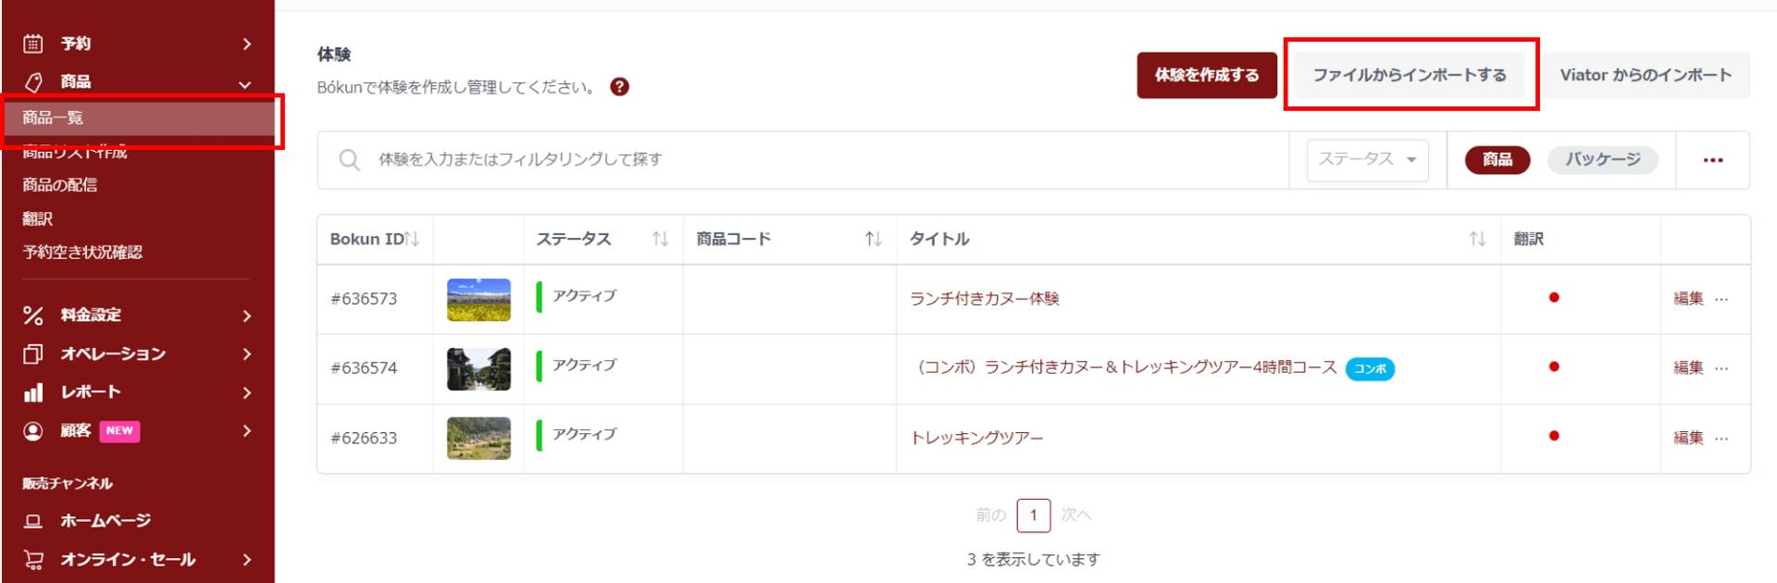
Task: Switch to パッケージ filter pill
Action: click(1602, 160)
